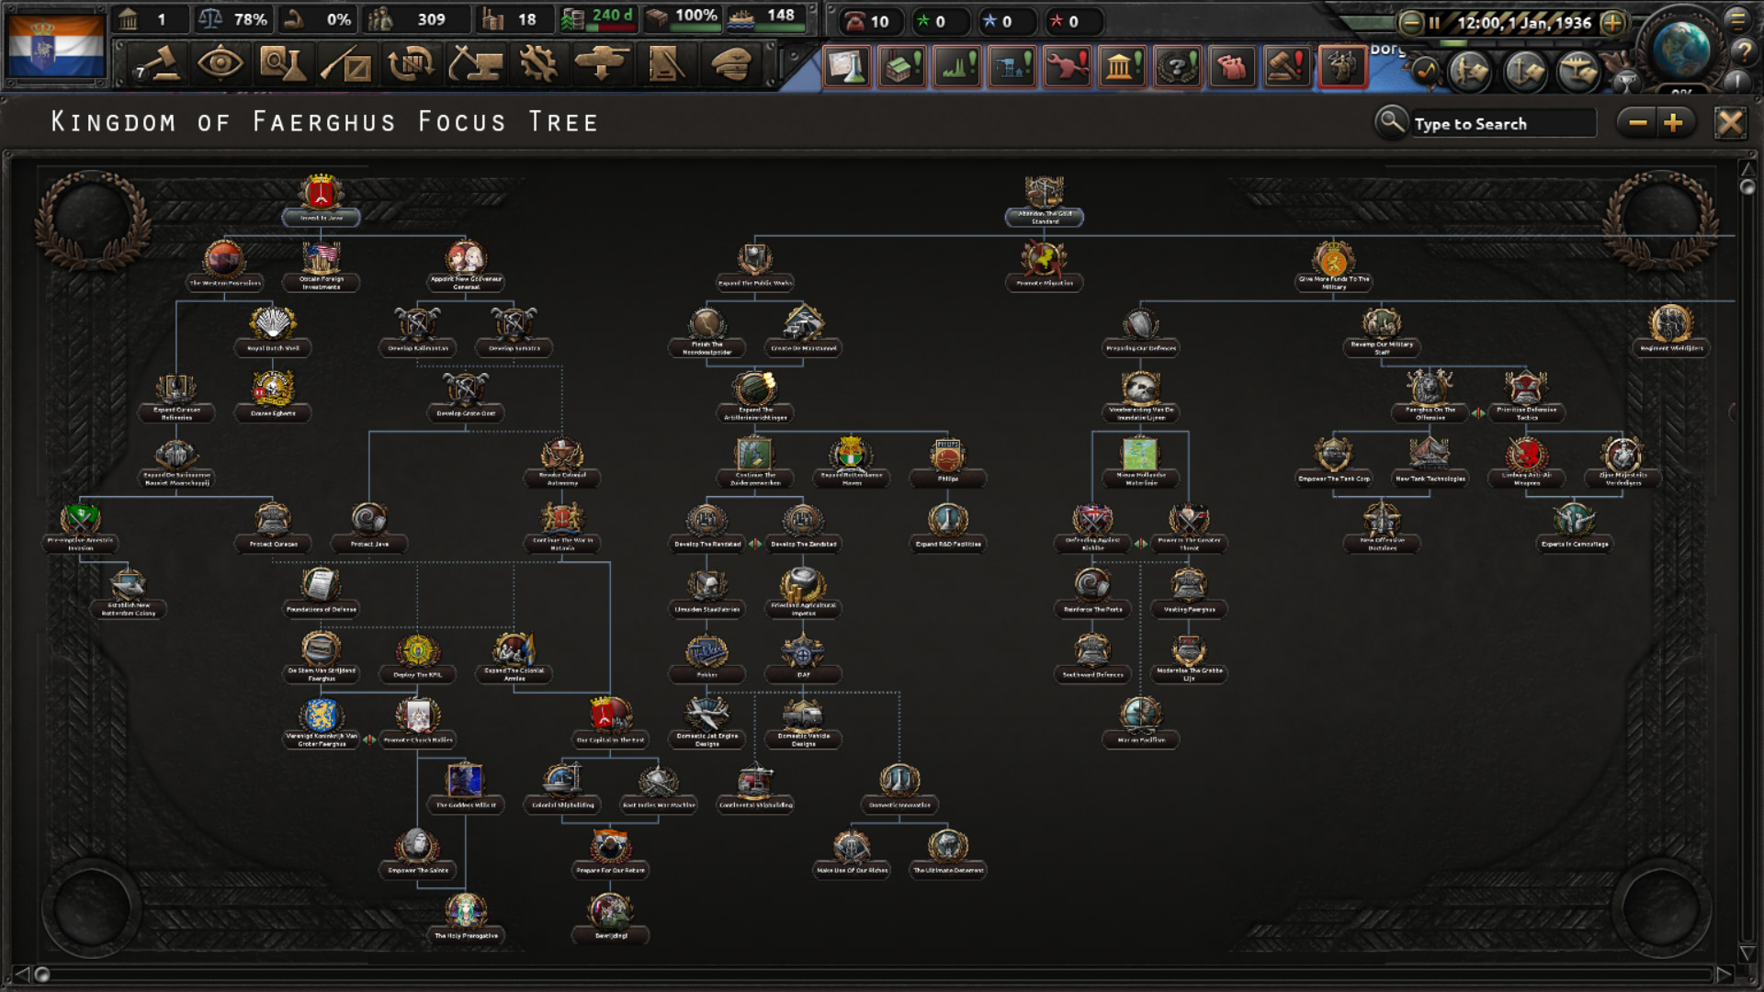The image size is (1764, 992).
Task: Select the Obtain Foreign Investments focus
Action: pos(321,266)
